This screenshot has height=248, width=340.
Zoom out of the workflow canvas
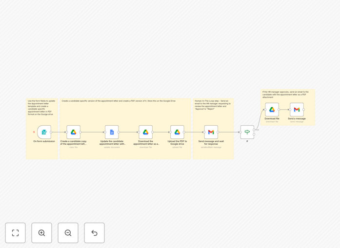(68, 233)
